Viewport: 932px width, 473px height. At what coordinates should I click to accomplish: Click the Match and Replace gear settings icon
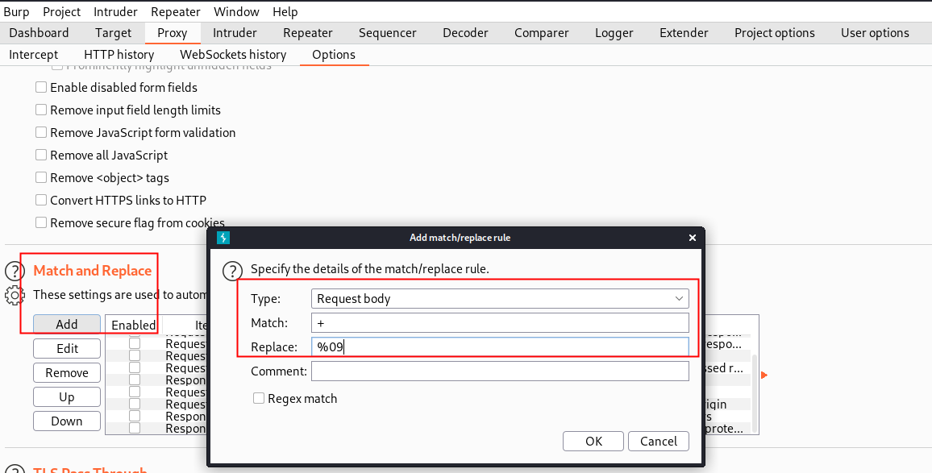15,296
